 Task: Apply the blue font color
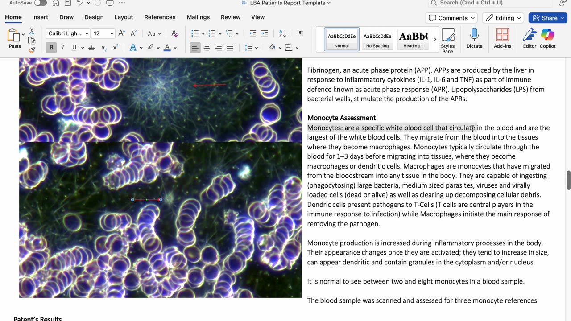click(167, 48)
